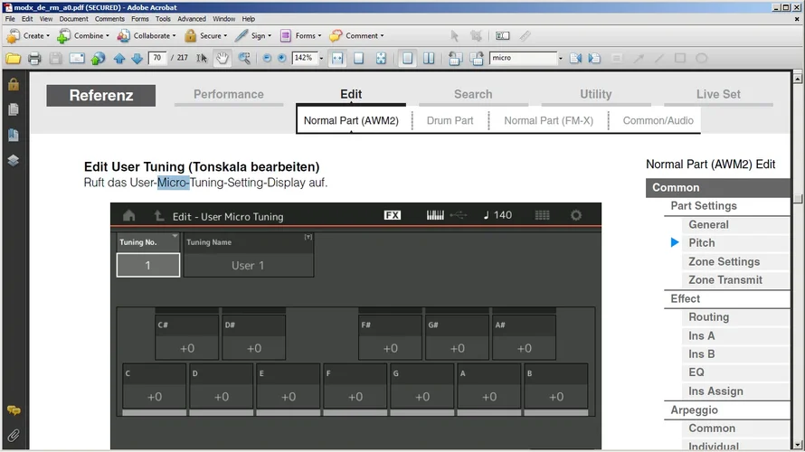The width and height of the screenshot is (805, 452).
Task: Open the Layers panel in the sidebar
Action: pyautogui.click(x=14, y=161)
